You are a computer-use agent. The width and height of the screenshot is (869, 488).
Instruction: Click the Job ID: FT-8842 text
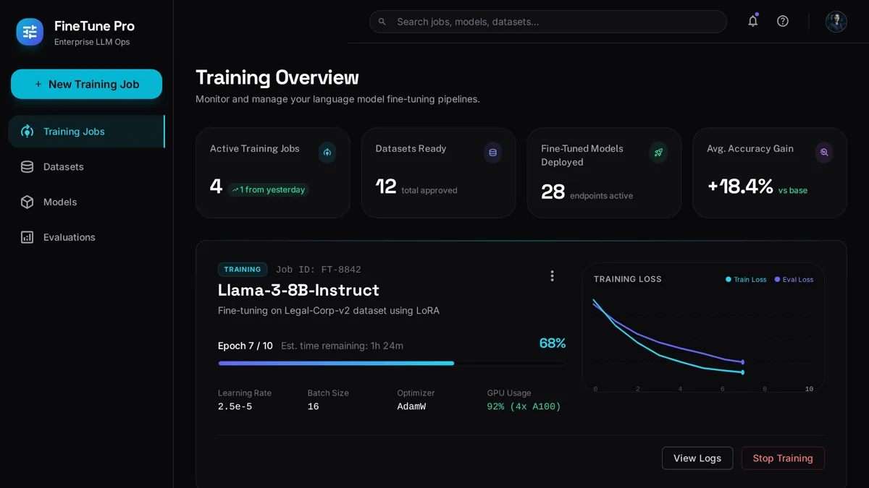pos(319,270)
